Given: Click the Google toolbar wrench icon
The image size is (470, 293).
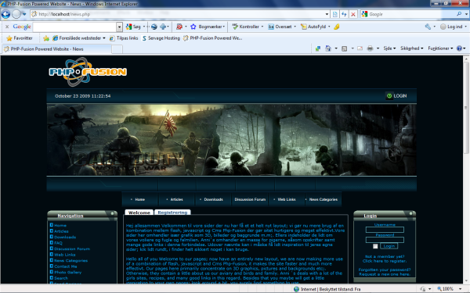Looking at the screenshot, I should point(428,27).
